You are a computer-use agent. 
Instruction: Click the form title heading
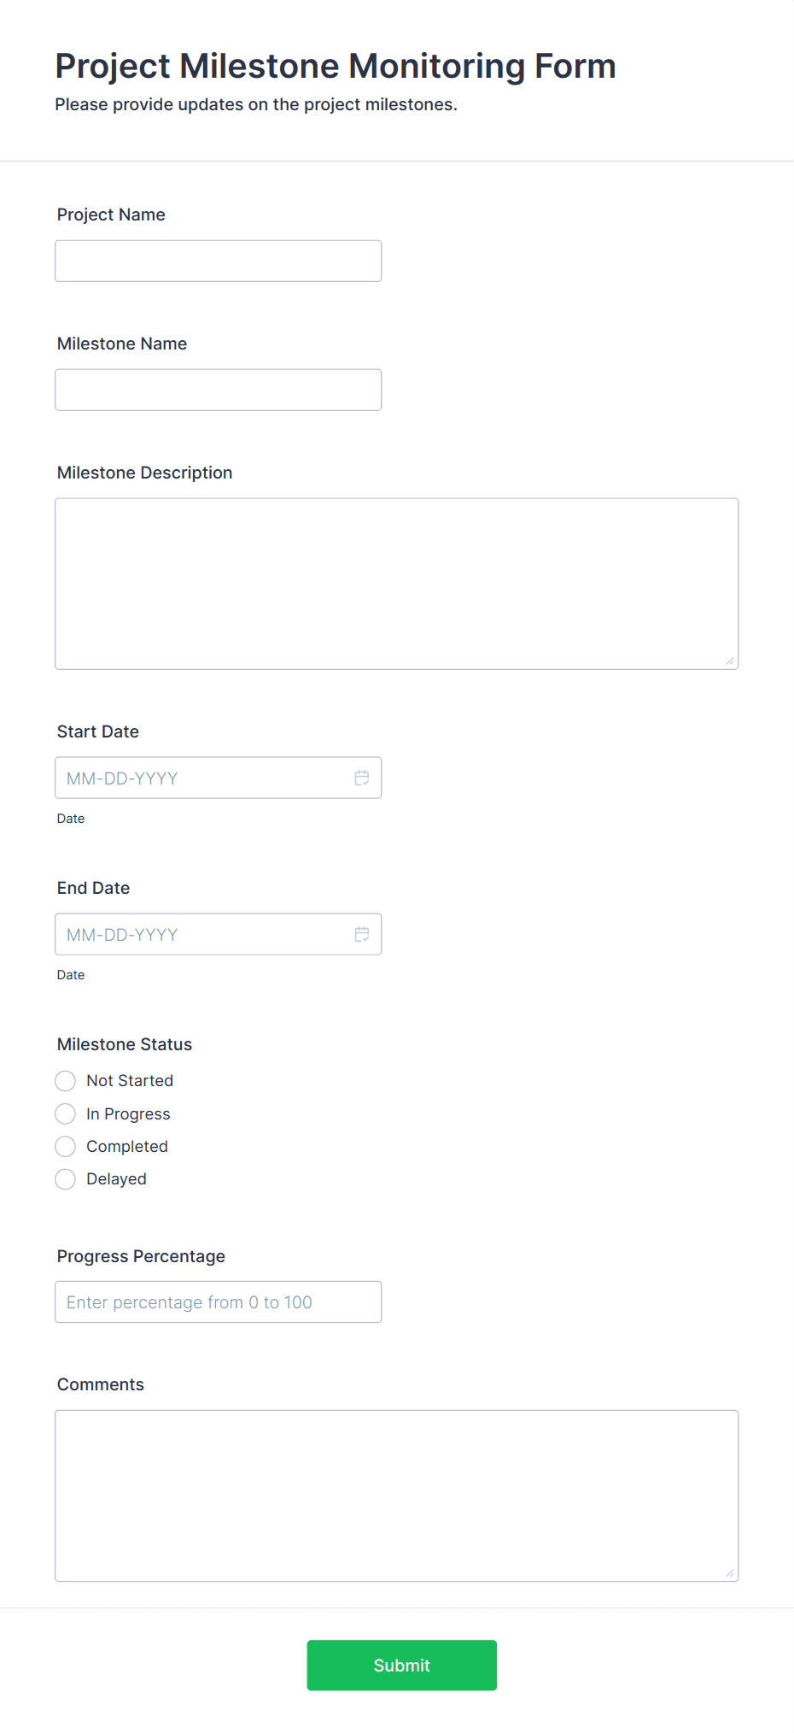click(x=336, y=66)
